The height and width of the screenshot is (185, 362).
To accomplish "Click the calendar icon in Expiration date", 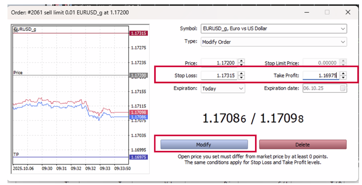I will click(x=343, y=88).
